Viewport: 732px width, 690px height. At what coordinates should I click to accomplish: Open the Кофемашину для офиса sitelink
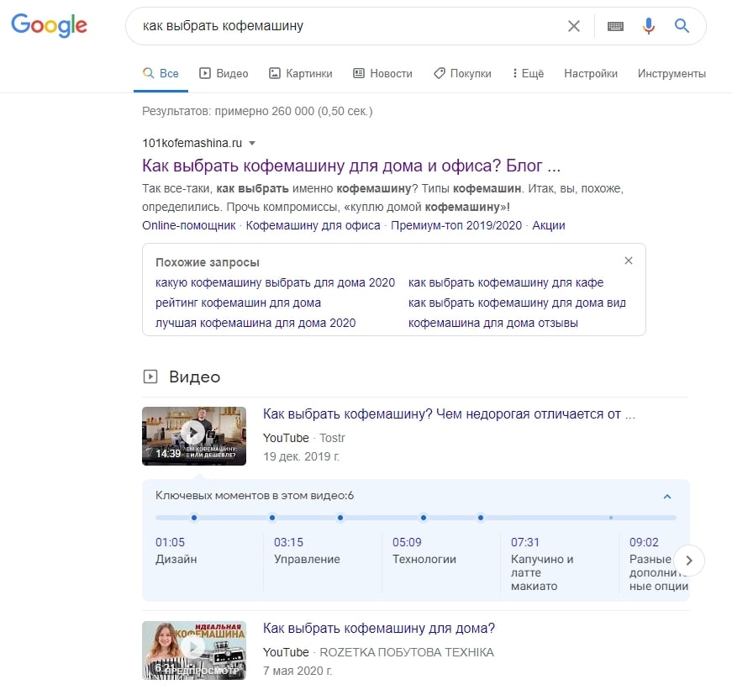313,225
